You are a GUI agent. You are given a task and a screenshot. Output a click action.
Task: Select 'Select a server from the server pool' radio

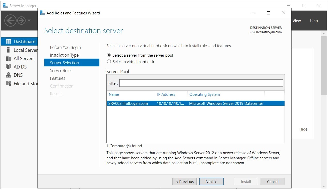[109, 55]
